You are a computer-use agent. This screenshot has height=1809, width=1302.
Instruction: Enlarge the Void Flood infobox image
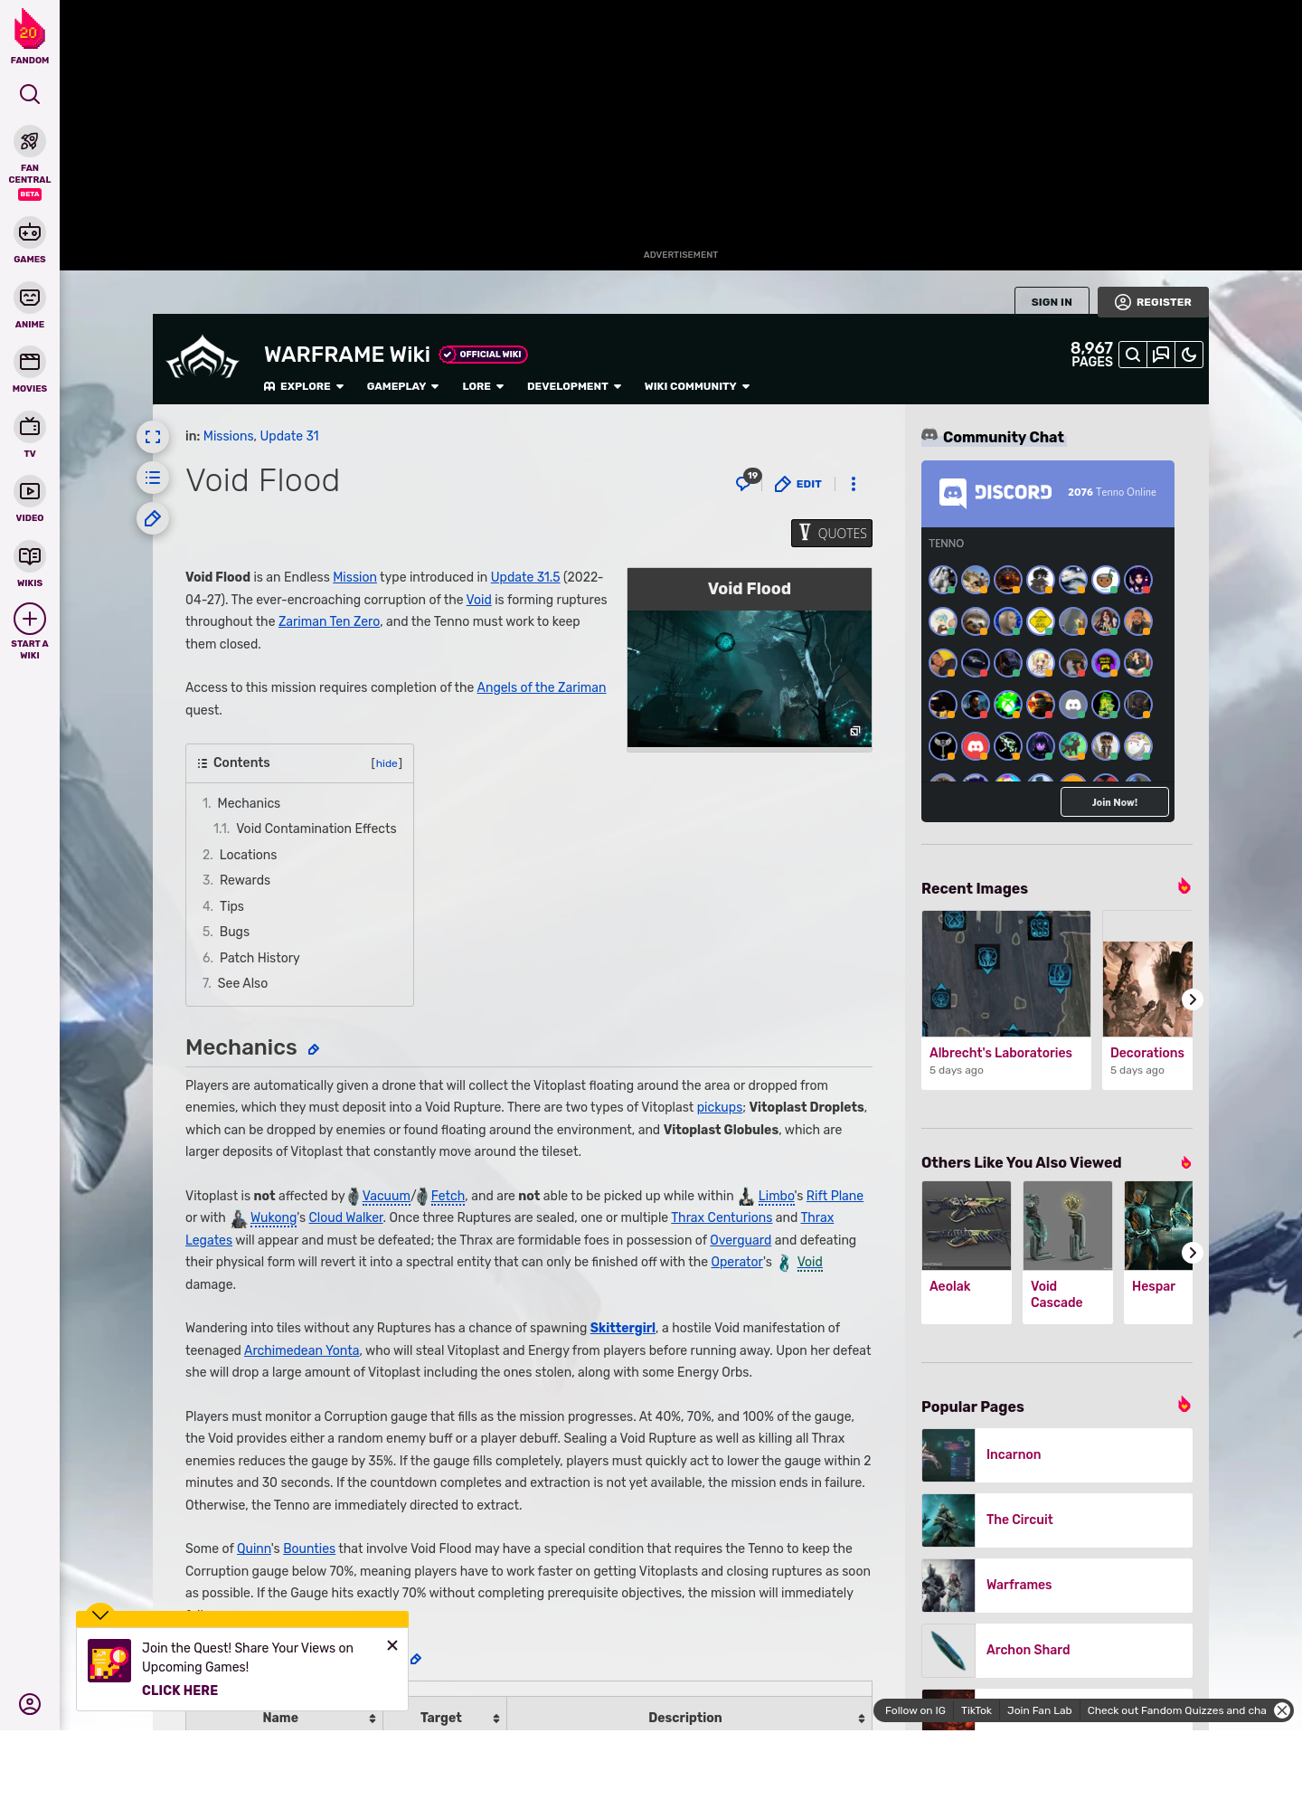click(x=750, y=678)
